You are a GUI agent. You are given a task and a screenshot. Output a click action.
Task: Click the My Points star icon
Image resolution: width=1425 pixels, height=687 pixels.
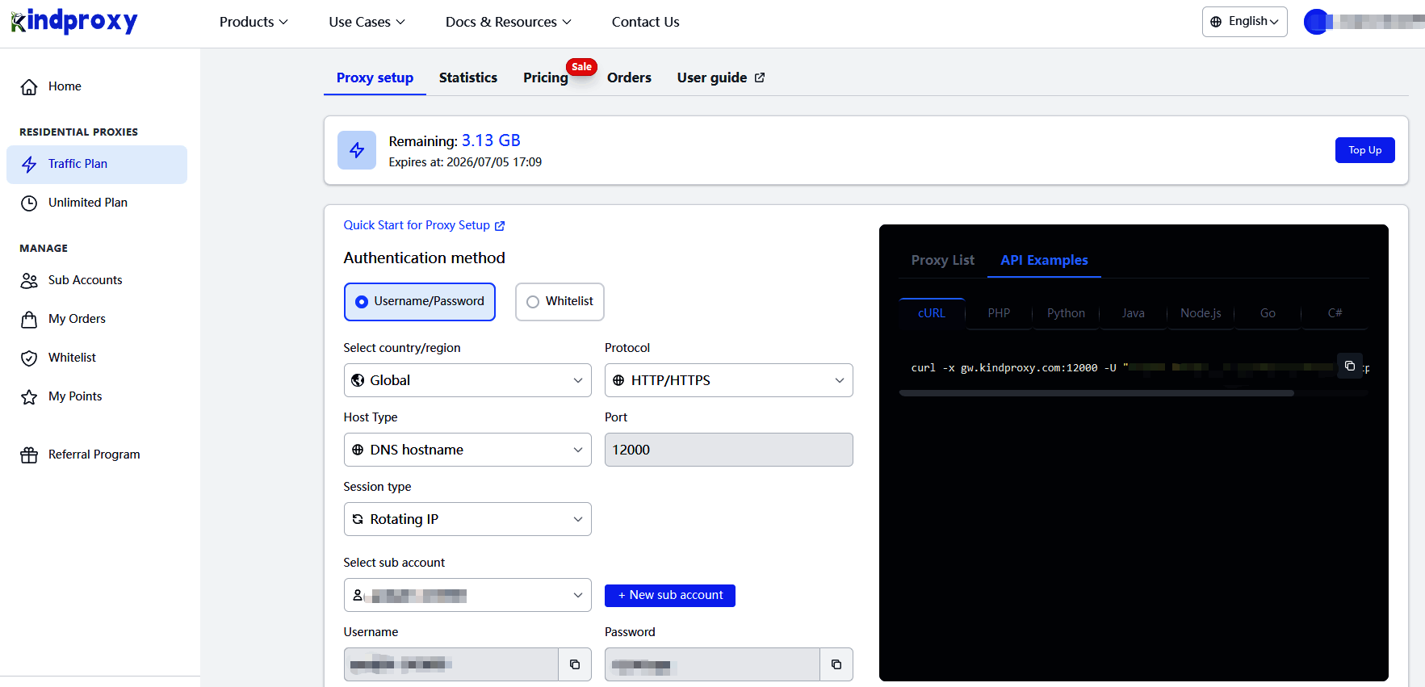[29, 397]
